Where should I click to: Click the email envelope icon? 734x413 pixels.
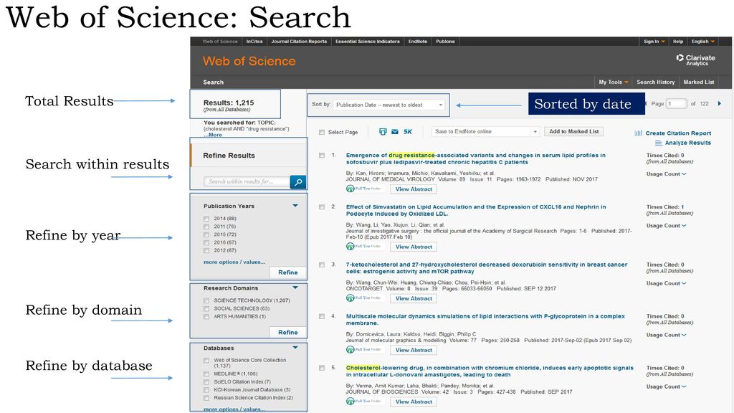click(x=395, y=132)
